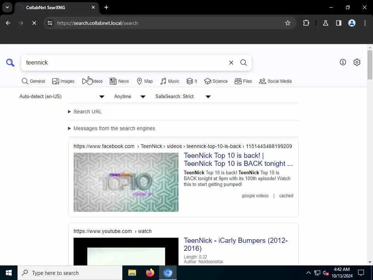The image size is (373, 280).
Task: Show hidden system tray icons
Action: pos(308,273)
